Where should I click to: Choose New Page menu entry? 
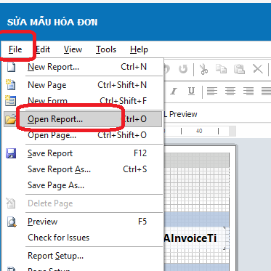(82, 85)
